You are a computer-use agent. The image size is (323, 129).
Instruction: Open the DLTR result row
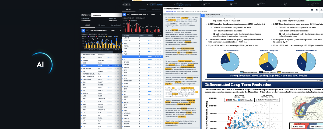(101, 63)
